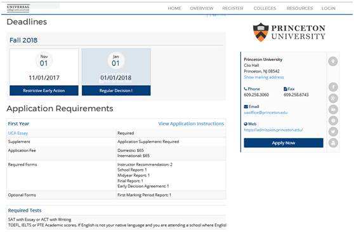Click the Clio Hall address line

tap(251, 65)
